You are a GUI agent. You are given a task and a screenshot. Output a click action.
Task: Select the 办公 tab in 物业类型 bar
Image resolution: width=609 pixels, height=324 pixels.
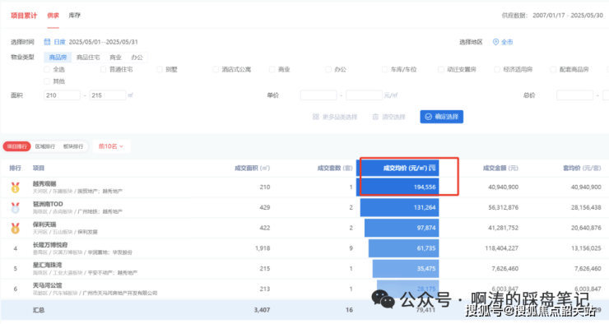click(137, 57)
